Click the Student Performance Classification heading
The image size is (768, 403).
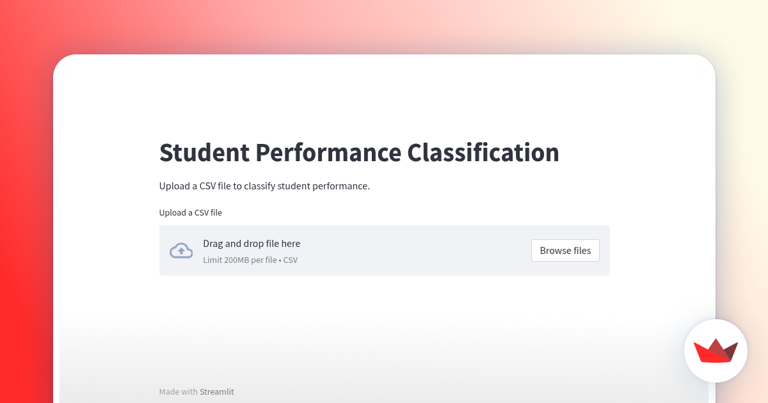359,153
